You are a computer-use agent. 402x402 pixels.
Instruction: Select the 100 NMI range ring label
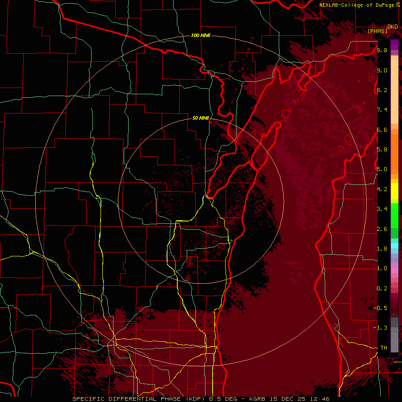201,35
